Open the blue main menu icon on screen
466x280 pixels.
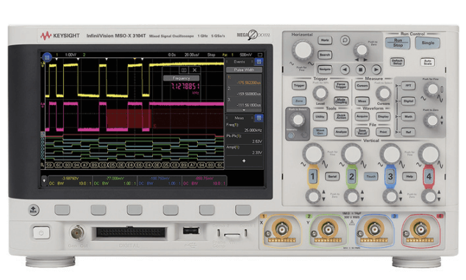click(47, 57)
